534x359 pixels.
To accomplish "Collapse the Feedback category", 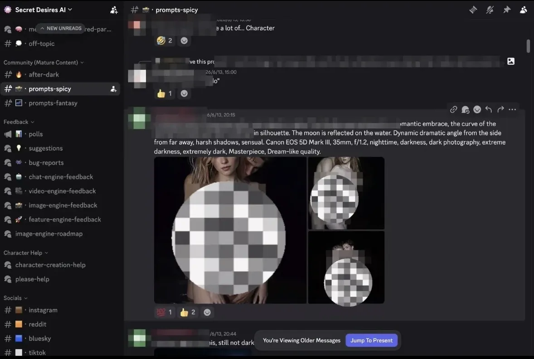I will pyautogui.click(x=19, y=122).
